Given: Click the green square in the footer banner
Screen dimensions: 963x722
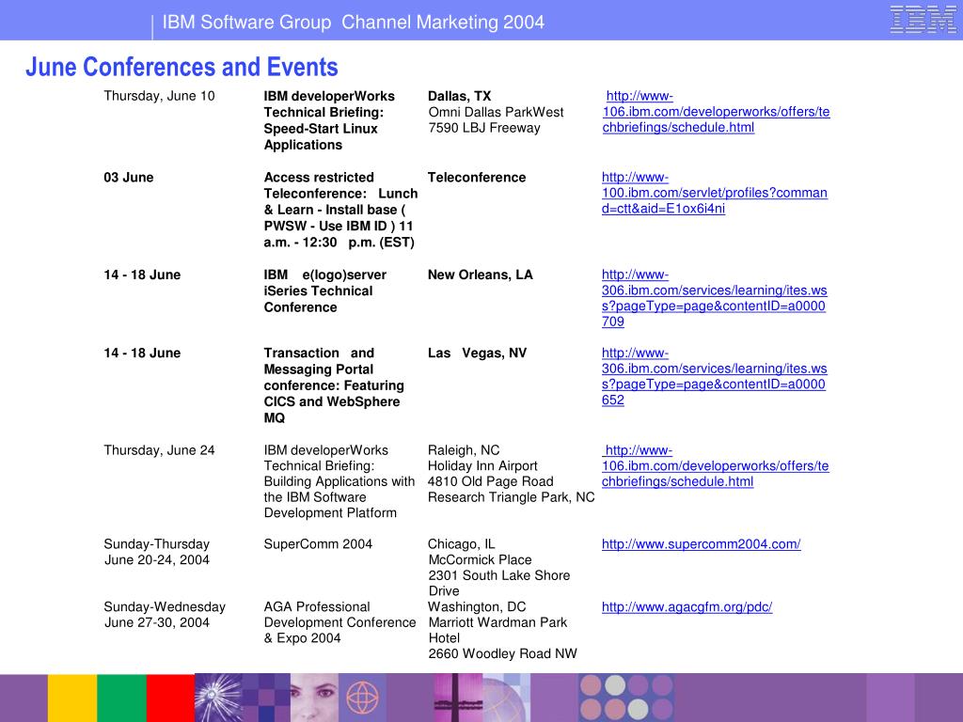Looking at the screenshot, I should 121,698.
